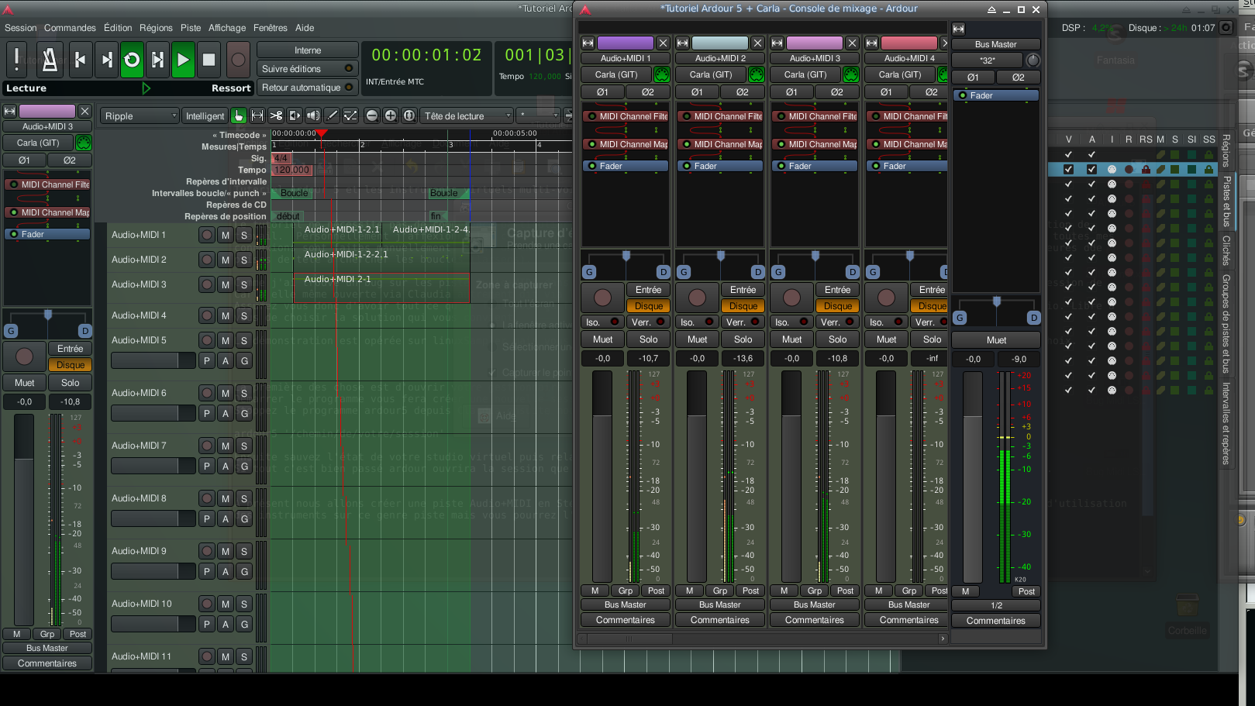
Task: Select the scissors cut tool
Action: 276,115
